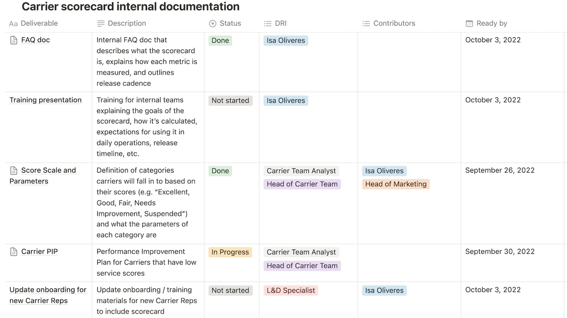
Task: Edit the September 30, 2022 date for Carrier PIP
Action: 500,251
